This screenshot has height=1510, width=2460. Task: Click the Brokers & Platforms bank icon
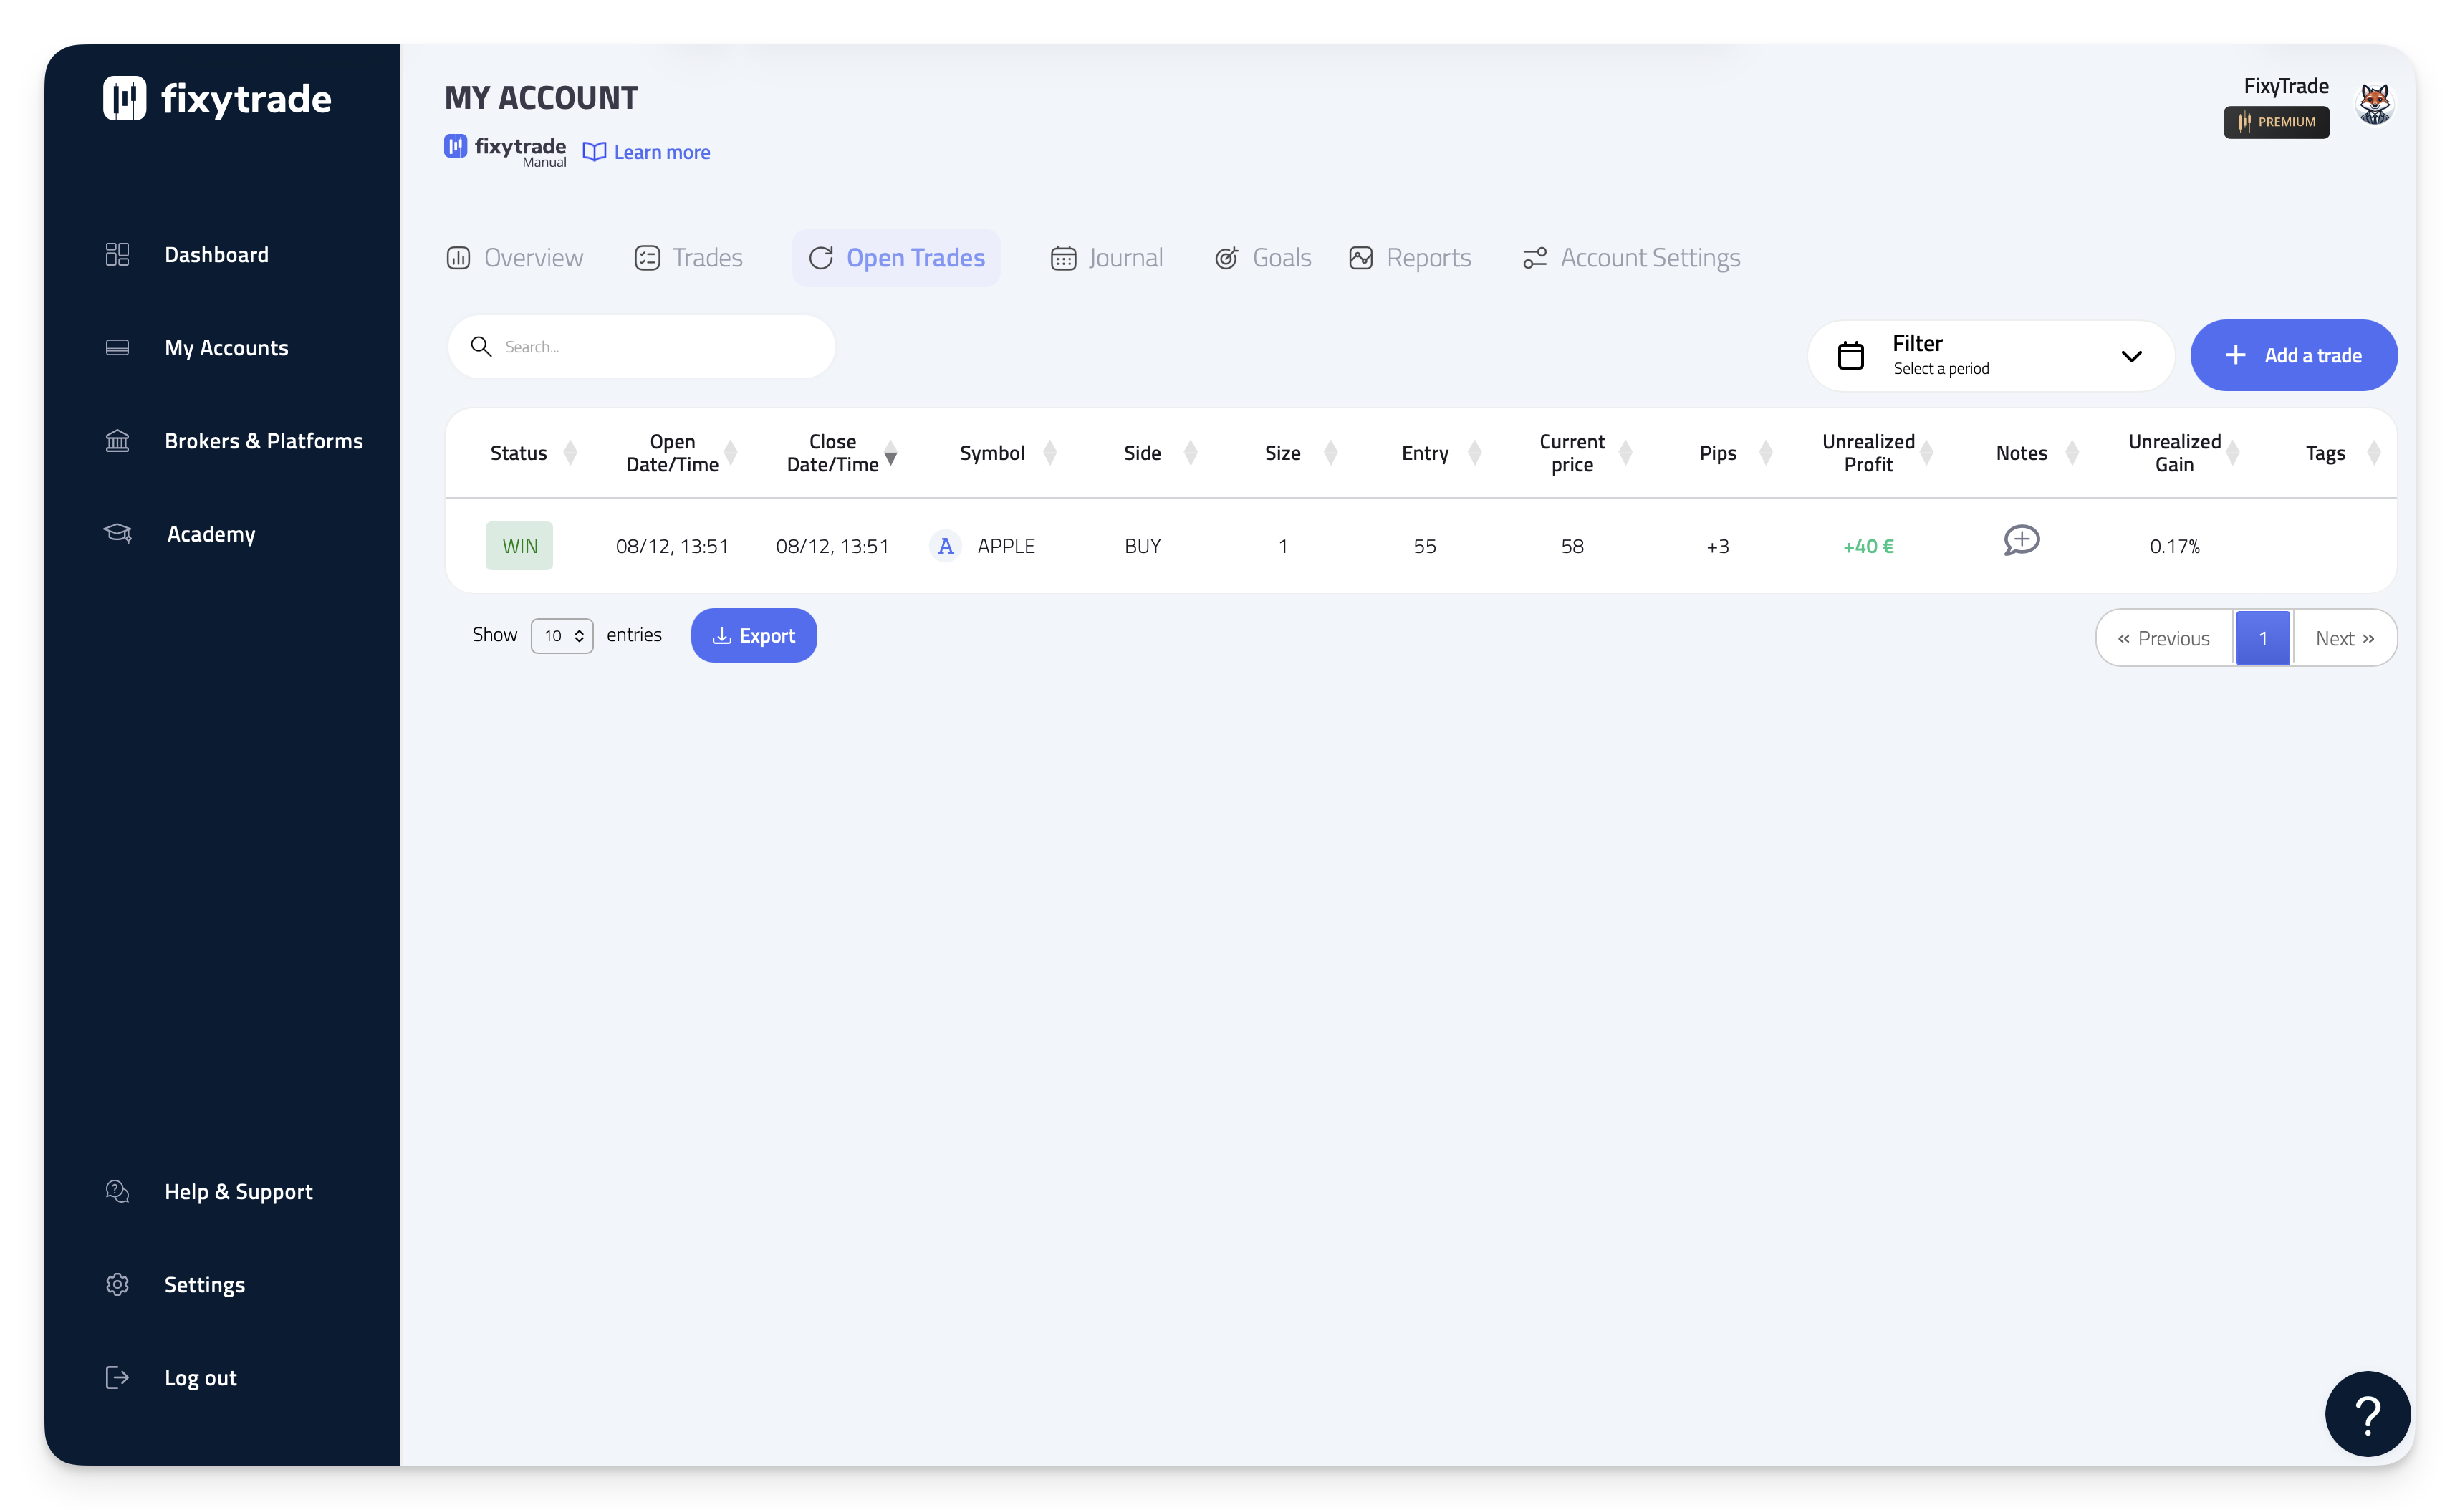click(x=117, y=441)
